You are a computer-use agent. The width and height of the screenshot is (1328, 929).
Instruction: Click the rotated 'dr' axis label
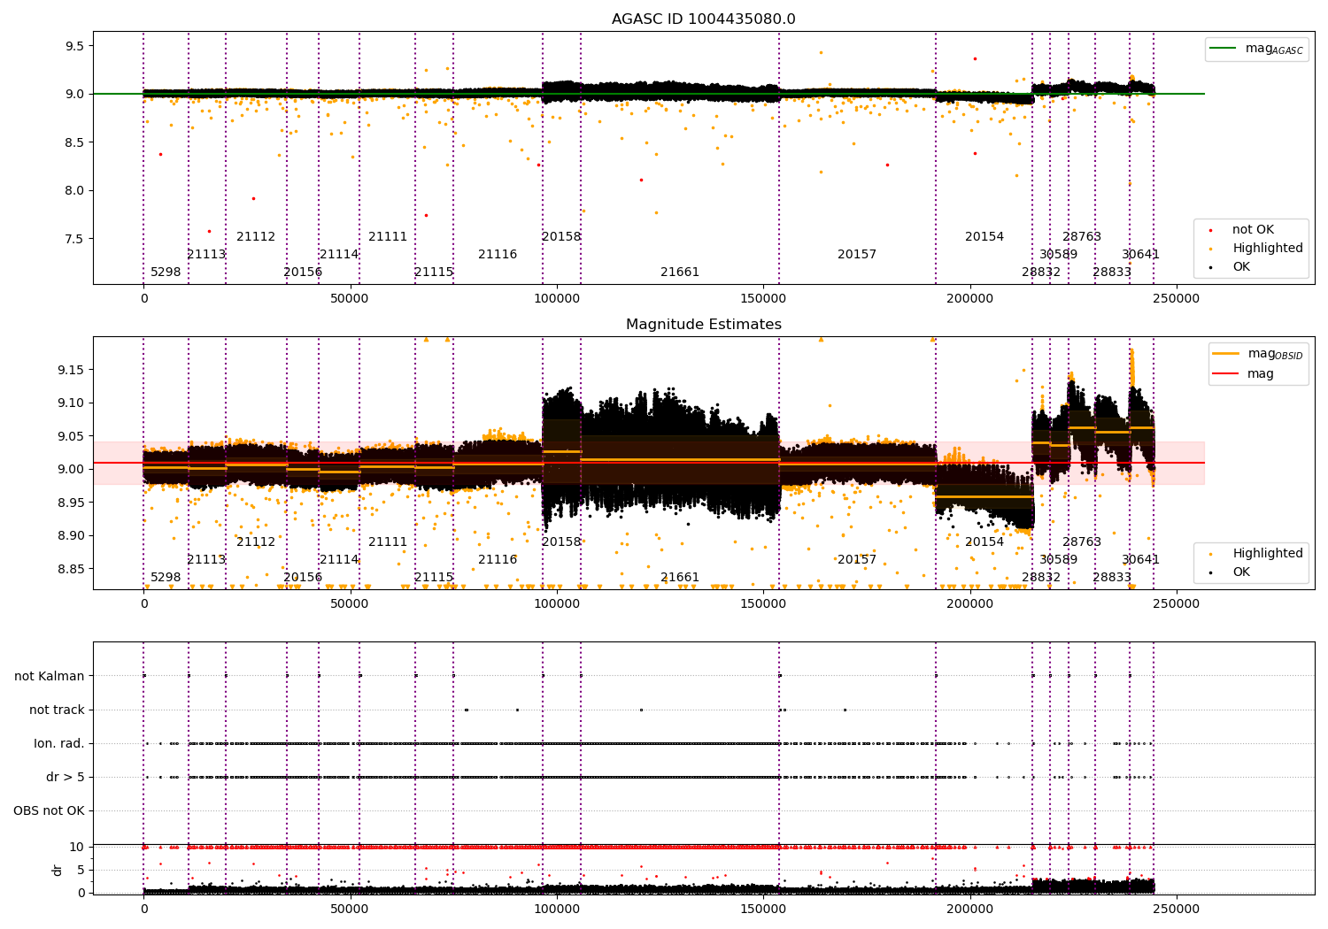[x=58, y=870]
